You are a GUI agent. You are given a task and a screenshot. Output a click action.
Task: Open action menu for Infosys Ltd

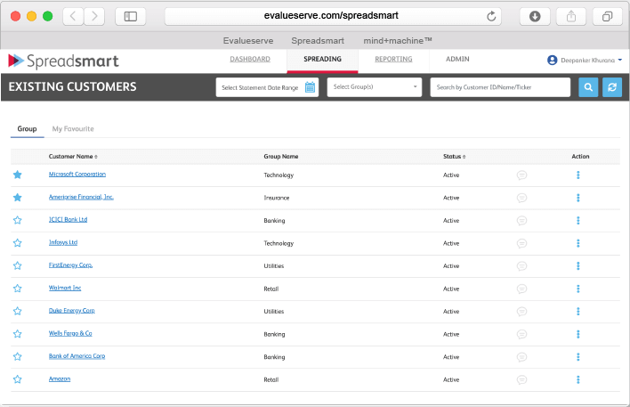[578, 243]
